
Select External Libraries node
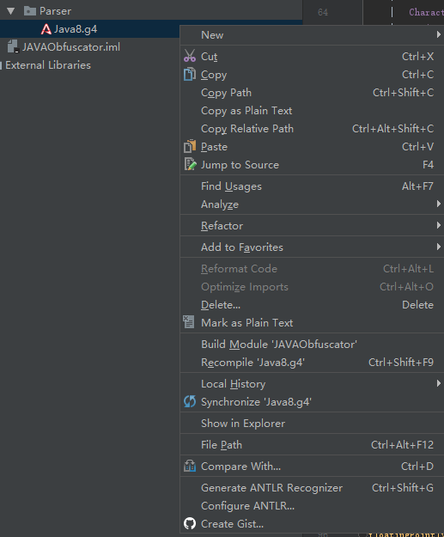click(48, 65)
